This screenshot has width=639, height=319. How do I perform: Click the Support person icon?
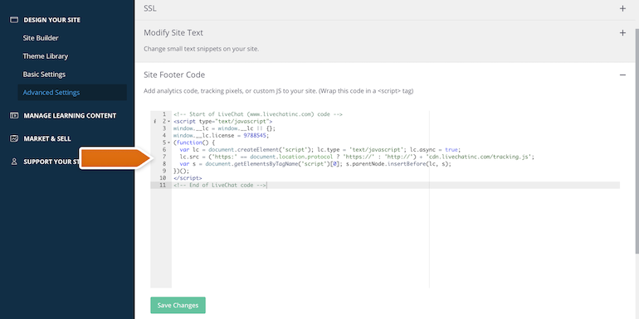[x=14, y=162]
